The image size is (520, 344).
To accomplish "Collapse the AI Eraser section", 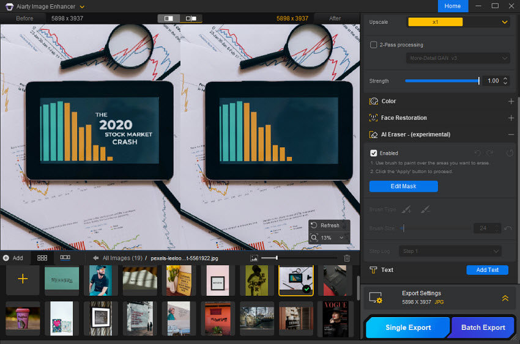I will click(x=511, y=134).
